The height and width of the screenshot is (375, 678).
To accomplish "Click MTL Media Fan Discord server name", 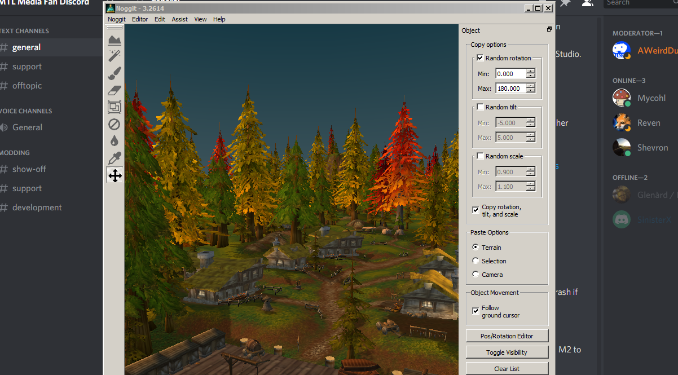I will click(x=45, y=3).
